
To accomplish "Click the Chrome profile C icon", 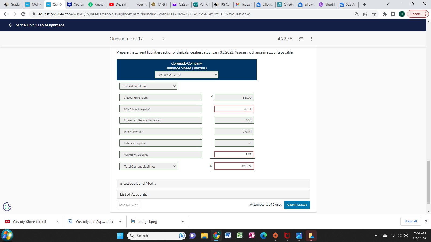I will coord(402,14).
